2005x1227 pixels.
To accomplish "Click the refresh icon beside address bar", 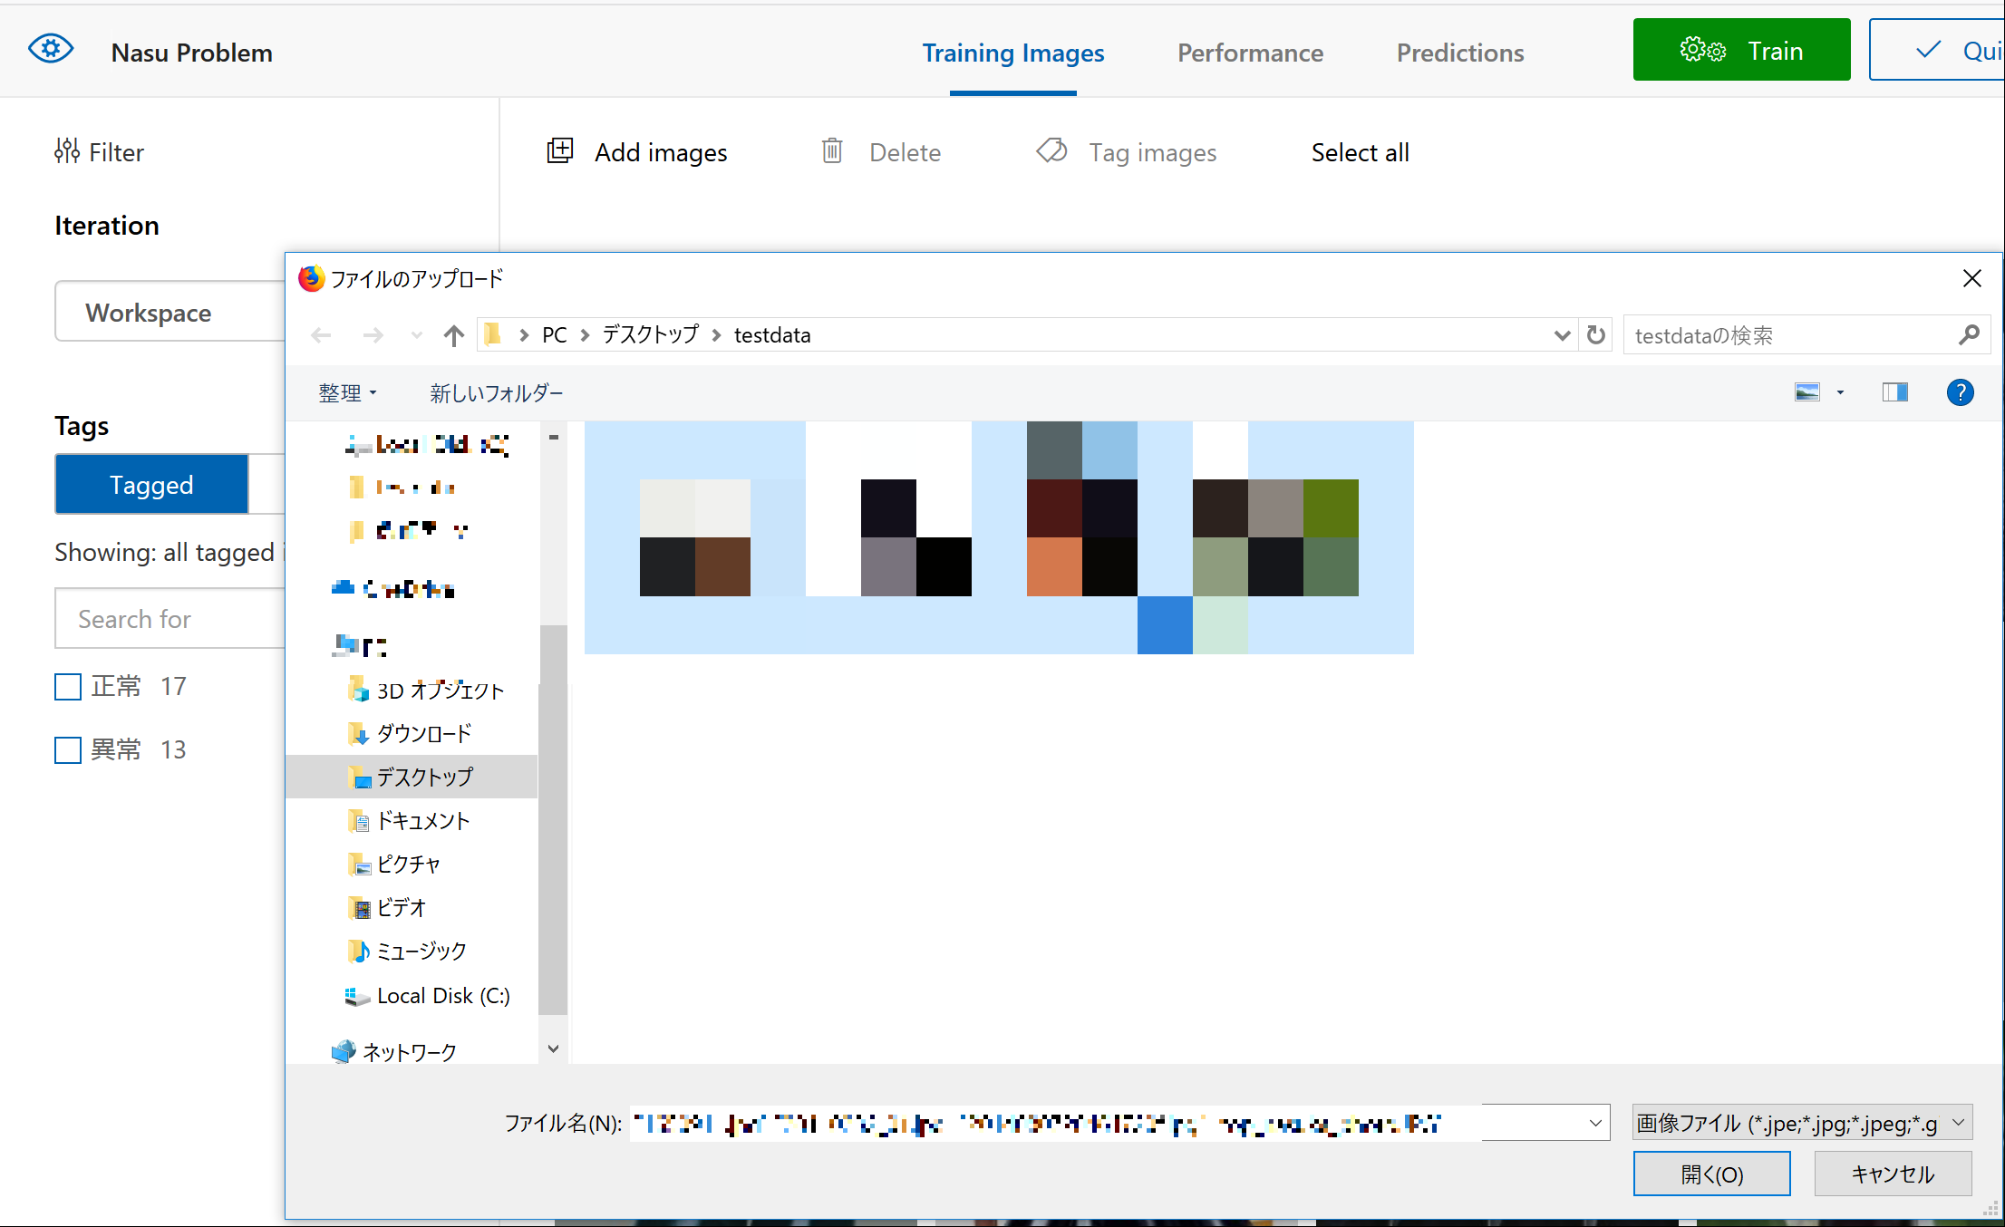I will (1595, 335).
